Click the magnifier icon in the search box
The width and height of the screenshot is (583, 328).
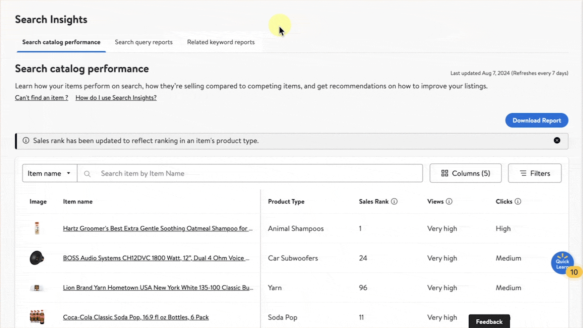coord(87,174)
